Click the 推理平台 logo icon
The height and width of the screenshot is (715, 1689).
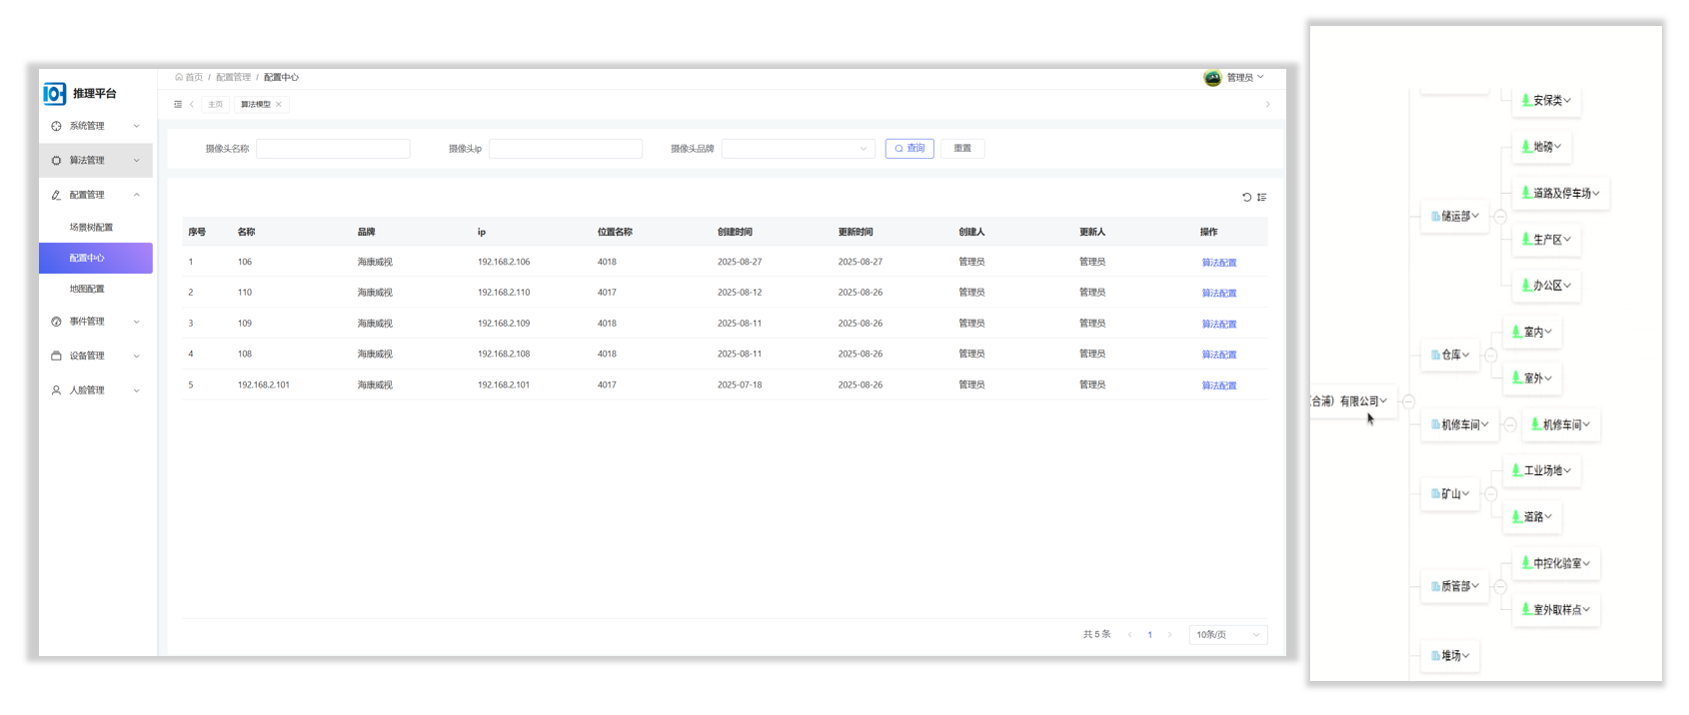point(55,94)
